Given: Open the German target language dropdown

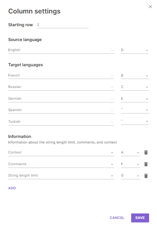Looking at the screenshot, I should [x=61, y=99].
